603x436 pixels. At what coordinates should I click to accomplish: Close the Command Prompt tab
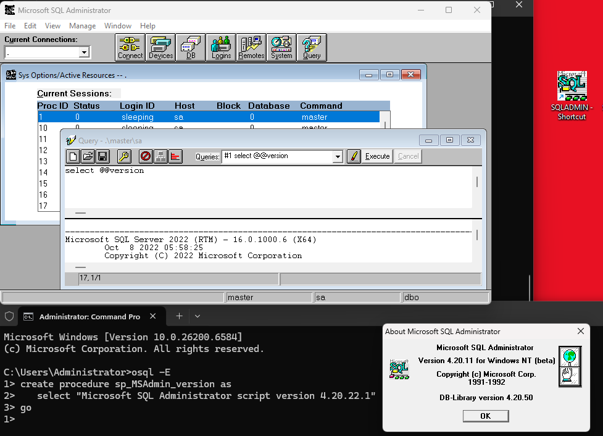click(x=152, y=316)
